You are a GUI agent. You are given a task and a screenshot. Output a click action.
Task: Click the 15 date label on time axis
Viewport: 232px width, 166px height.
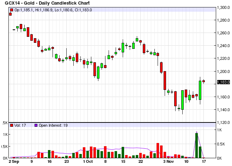pyautogui.click(x=123, y=161)
